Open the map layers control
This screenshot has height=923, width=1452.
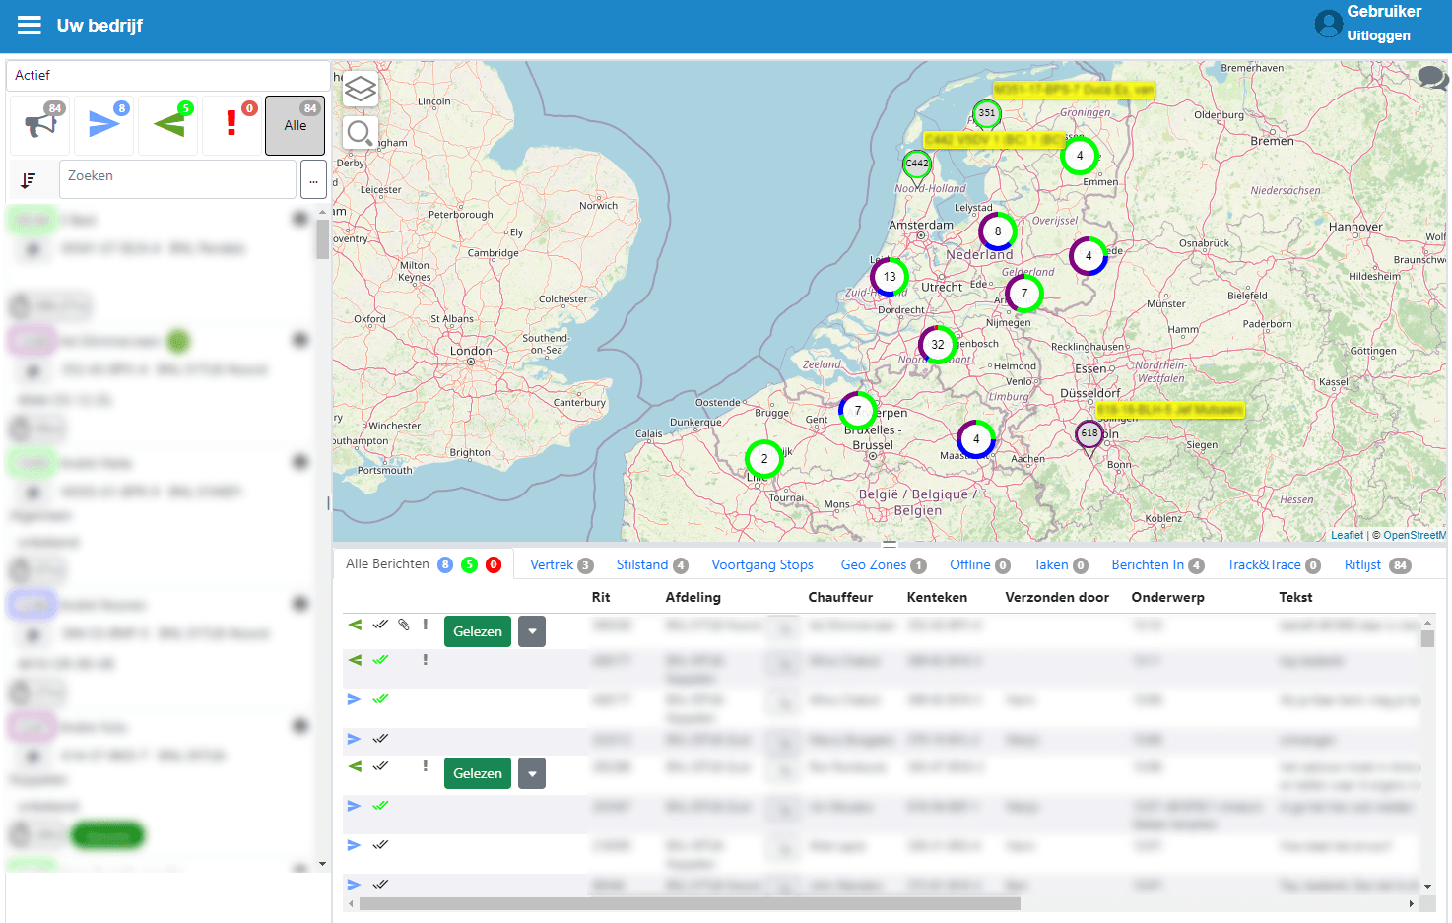point(361,90)
